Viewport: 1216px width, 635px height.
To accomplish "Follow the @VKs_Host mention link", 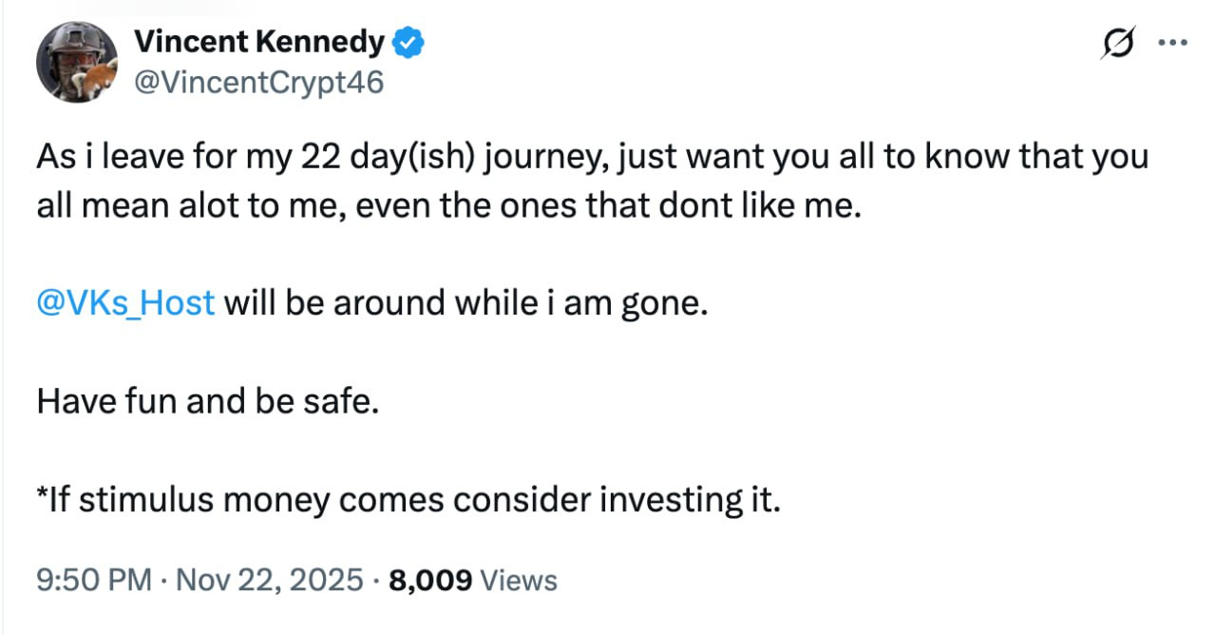I will 125,303.
